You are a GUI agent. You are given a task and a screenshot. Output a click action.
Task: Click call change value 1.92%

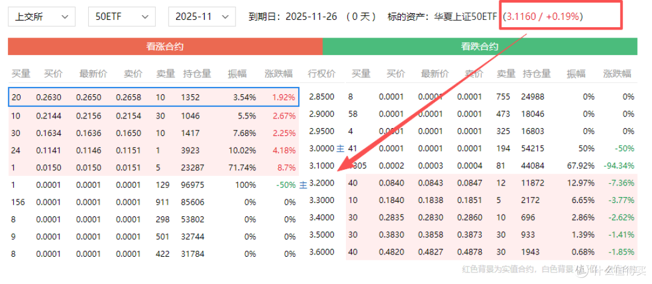point(284,97)
